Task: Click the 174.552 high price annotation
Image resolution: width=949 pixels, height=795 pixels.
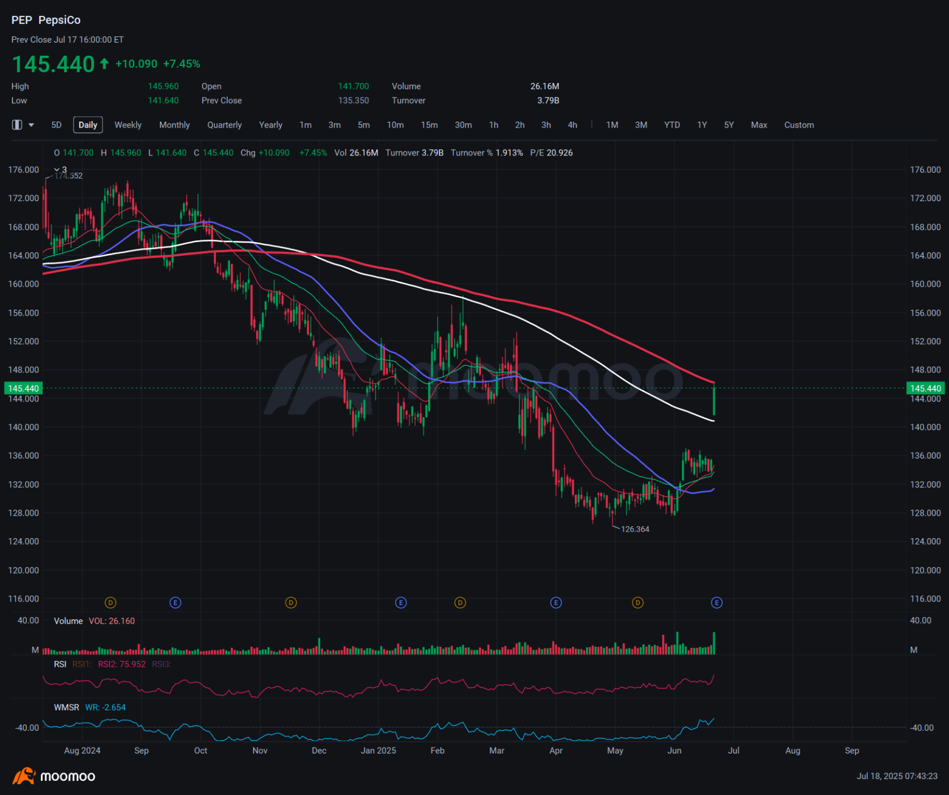Action: [69, 176]
